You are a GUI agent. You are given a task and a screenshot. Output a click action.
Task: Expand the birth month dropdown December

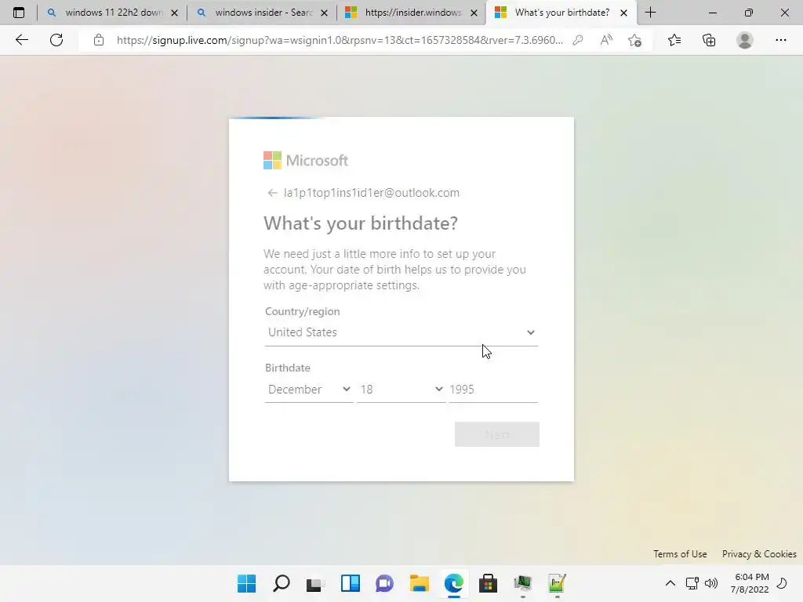tap(309, 390)
